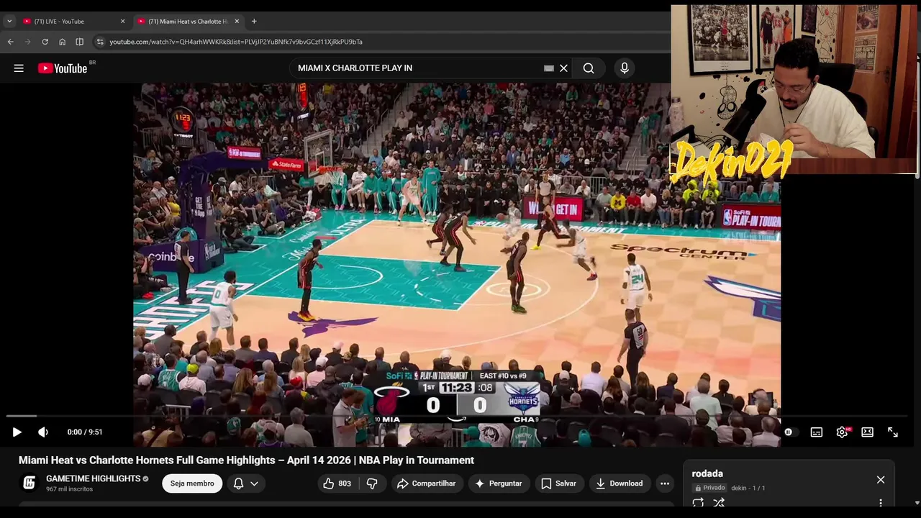
Task: Dislike the video
Action: [372, 483]
